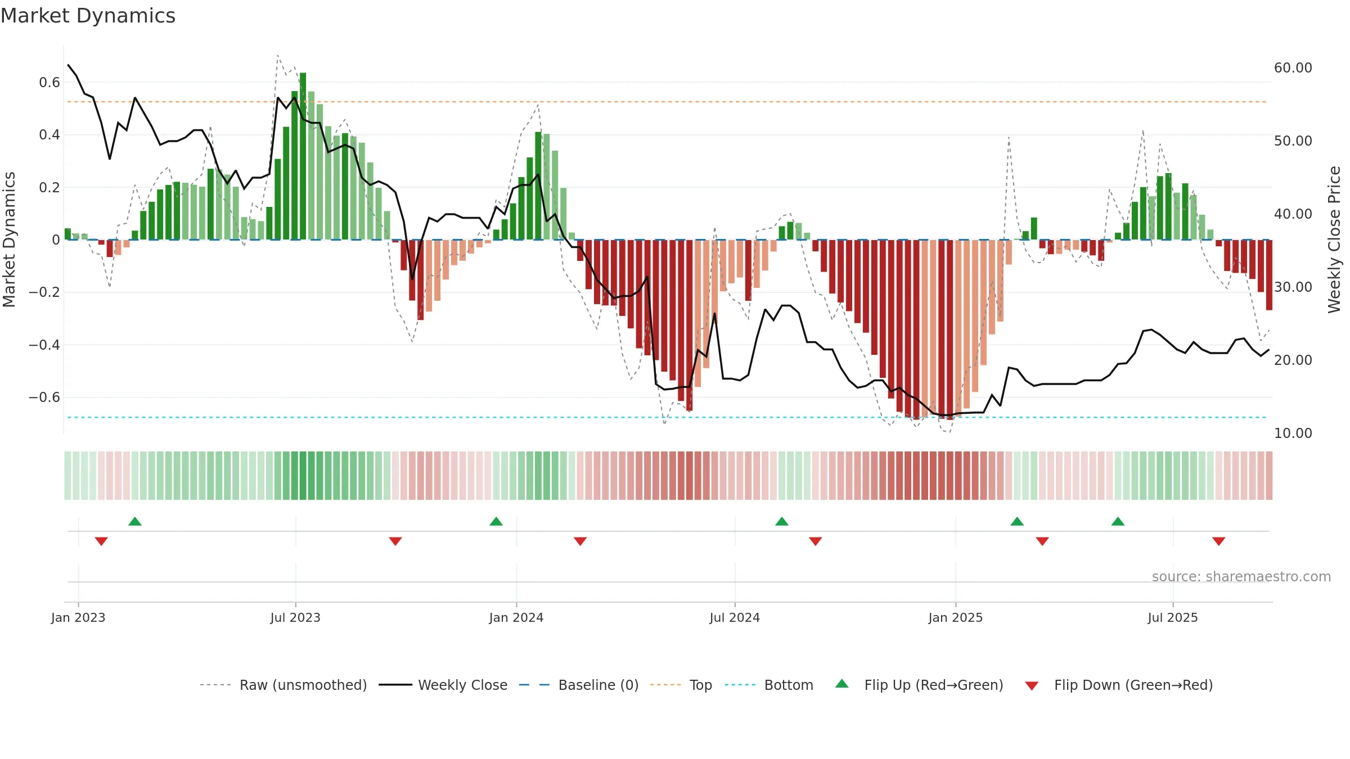Screen dimensions: 1350x759
Task: Click the Jan 2025 axis label
Action: pos(956,617)
